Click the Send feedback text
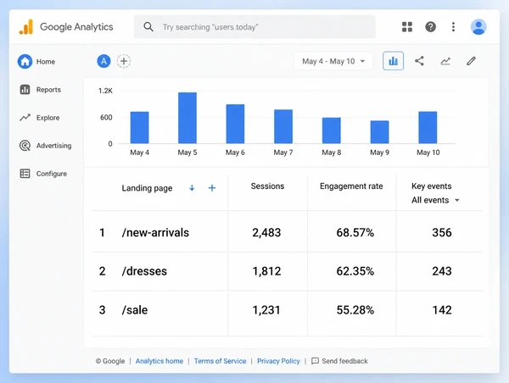Viewport: 509px width, 383px height. [x=344, y=361]
